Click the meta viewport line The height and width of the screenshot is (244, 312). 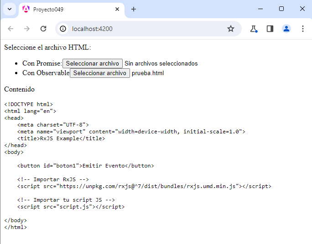[x=131, y=132]
